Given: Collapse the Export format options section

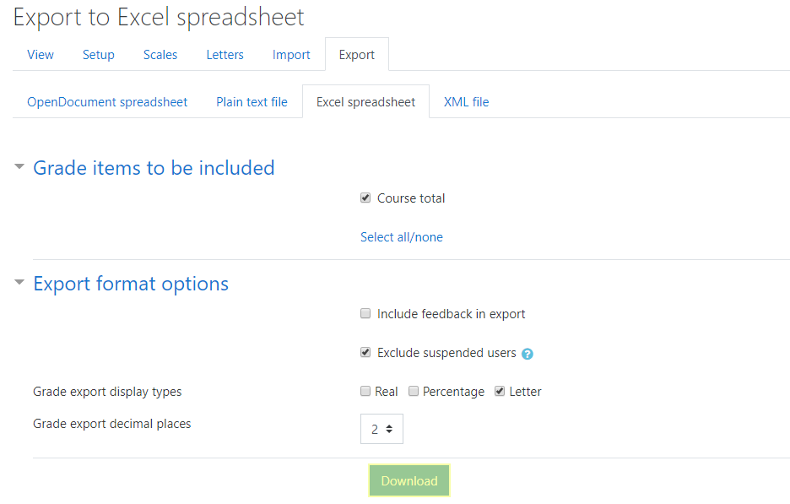Looking at the screenshot, I should (19, 282).
